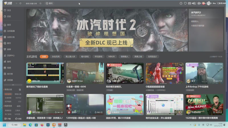Open 全部分类 all categories
The image size is (228, 128).
click(x=9, y=37)
